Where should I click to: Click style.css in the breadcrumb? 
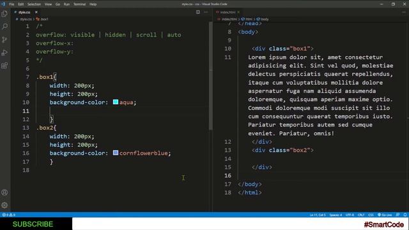coord(26,19)
